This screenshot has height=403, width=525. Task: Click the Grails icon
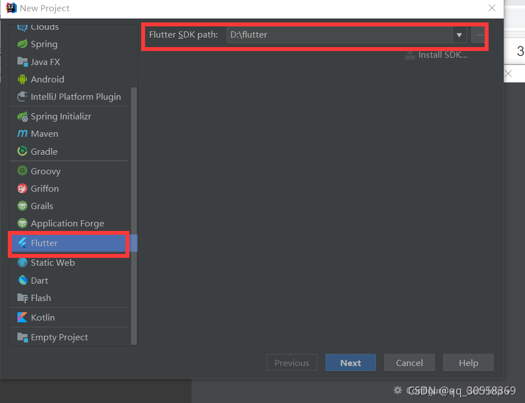pyautogui.click(x=22, y=206)
